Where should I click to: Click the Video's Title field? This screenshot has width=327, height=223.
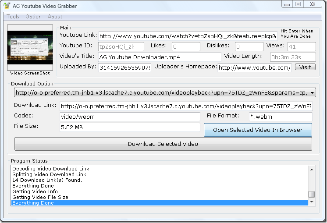[160, 57]
